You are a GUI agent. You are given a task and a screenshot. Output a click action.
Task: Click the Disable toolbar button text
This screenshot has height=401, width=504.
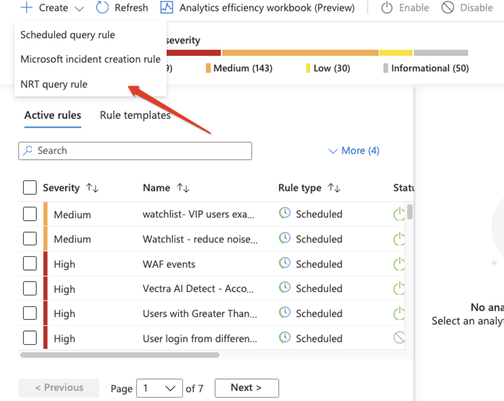point(476,7)
